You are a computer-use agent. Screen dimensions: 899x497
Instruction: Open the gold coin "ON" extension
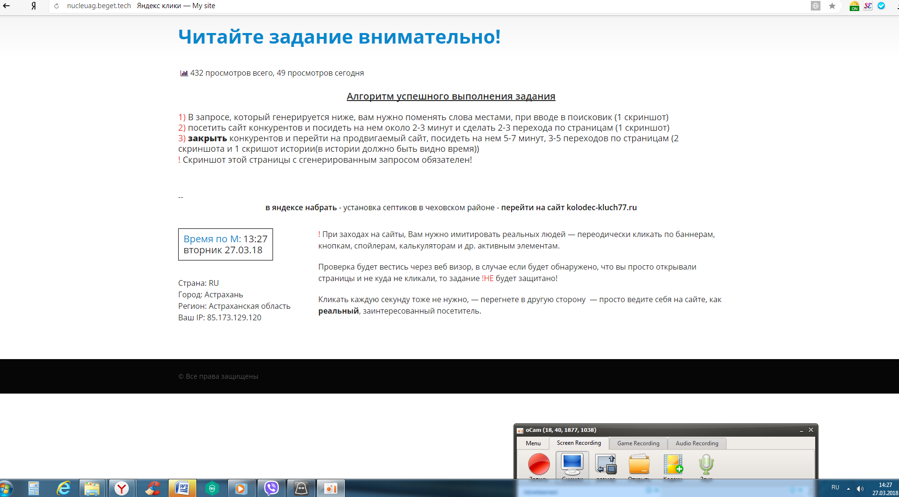point(854,6)
